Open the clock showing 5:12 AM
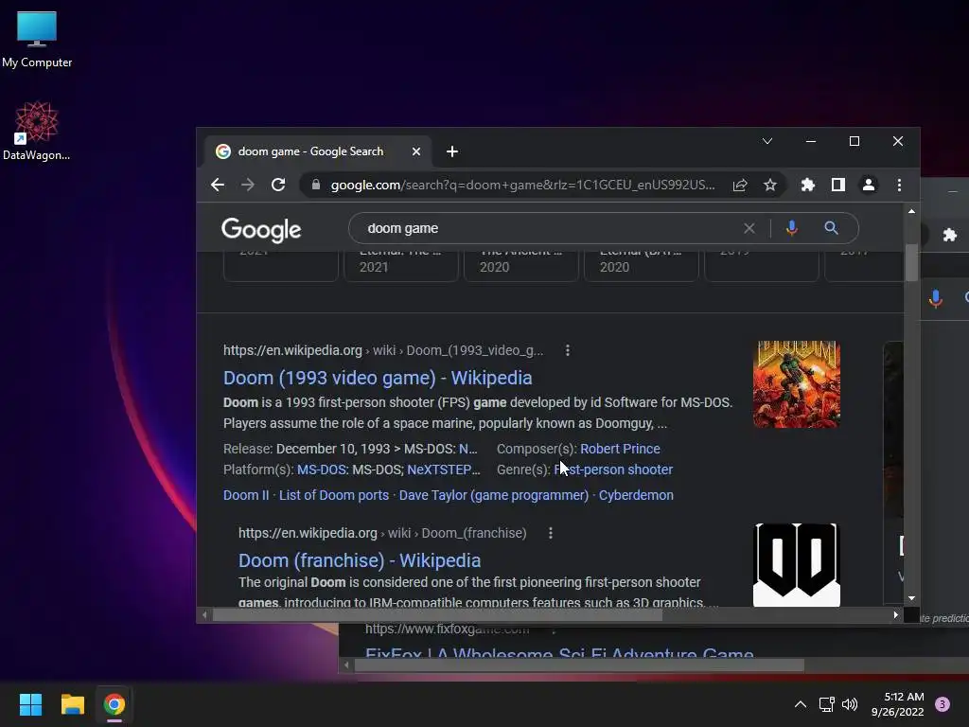The image size is (969, 727). click(897, 704)
